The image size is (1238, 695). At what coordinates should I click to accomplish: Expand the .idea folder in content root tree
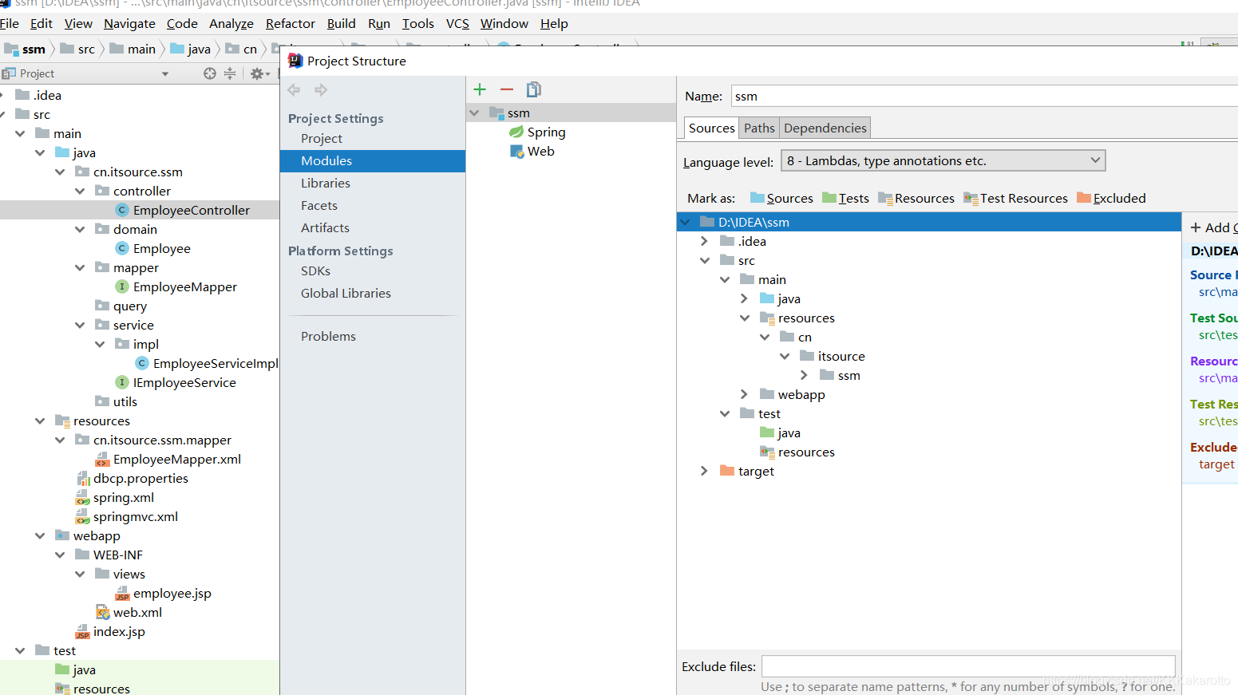point(703,241)
